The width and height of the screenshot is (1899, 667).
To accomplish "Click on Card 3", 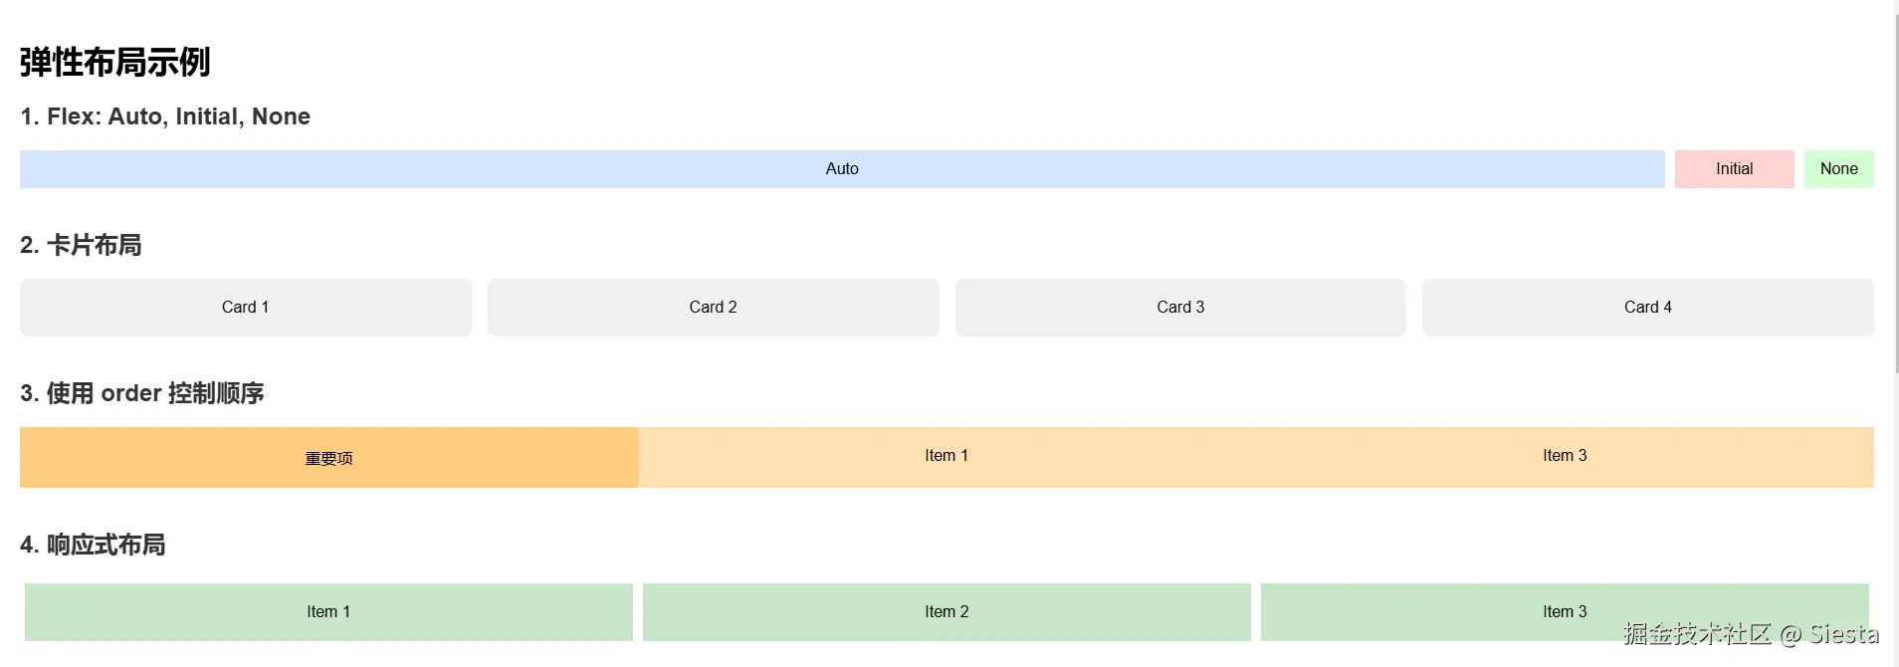I will click(1180, 308).
